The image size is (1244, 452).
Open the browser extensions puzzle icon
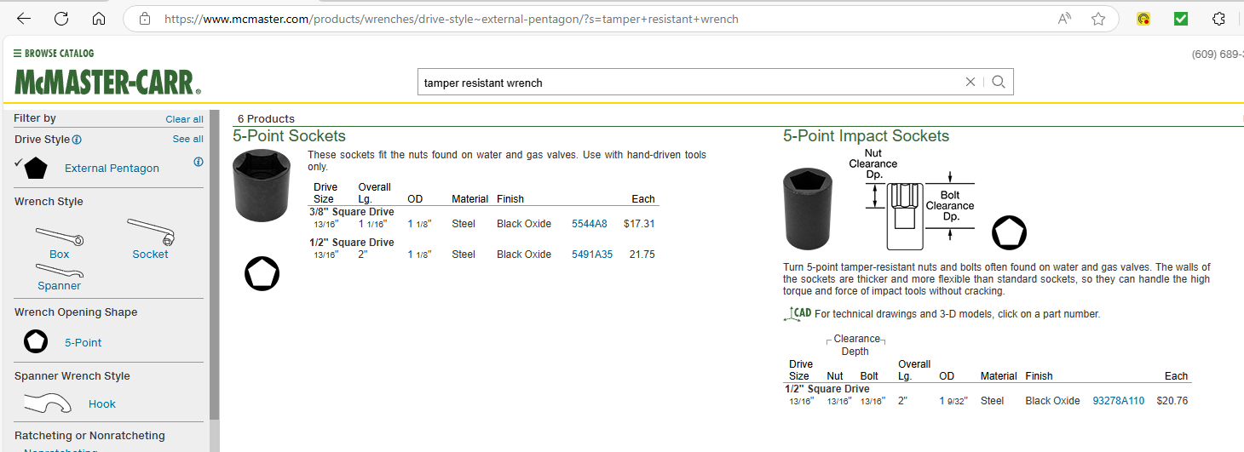pos(1218,19)
